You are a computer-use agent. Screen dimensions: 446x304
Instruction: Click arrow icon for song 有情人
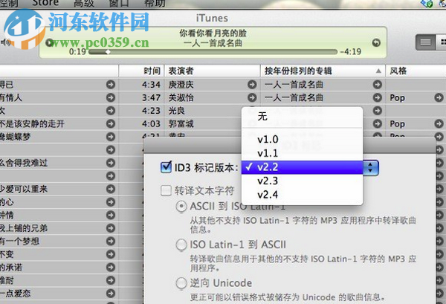[x=111, y=97]
